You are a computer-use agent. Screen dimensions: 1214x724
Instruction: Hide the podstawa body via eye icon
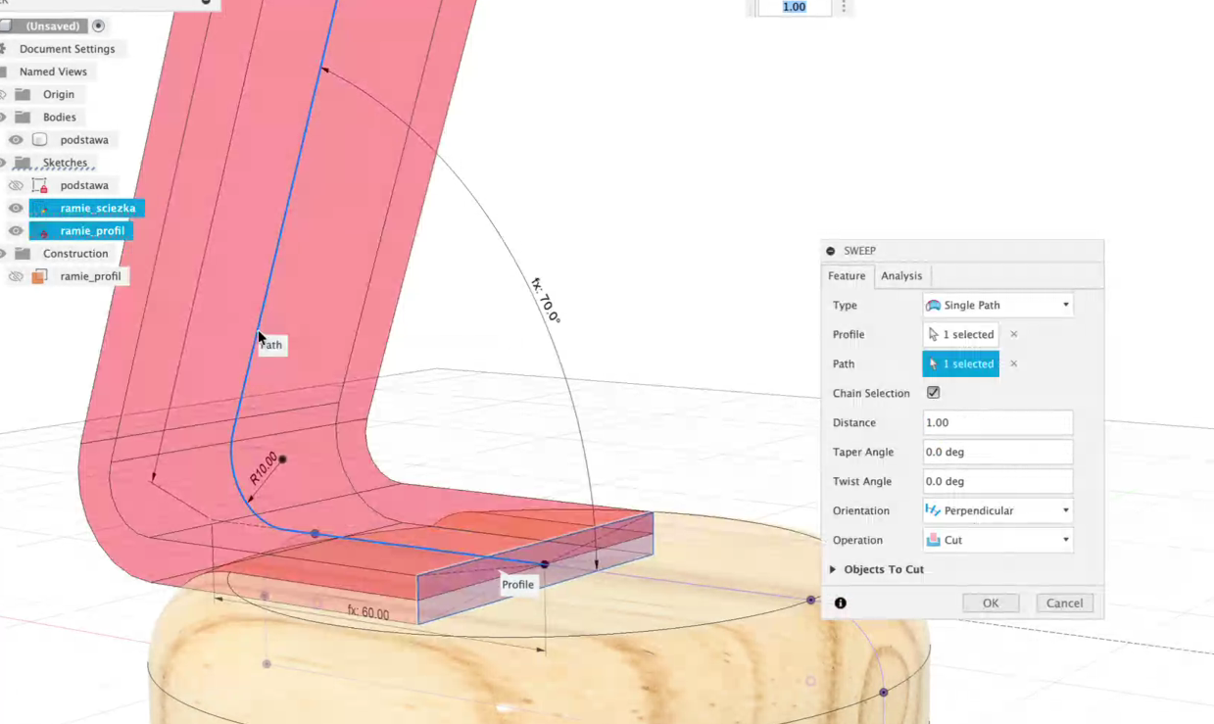pos(16,140)
